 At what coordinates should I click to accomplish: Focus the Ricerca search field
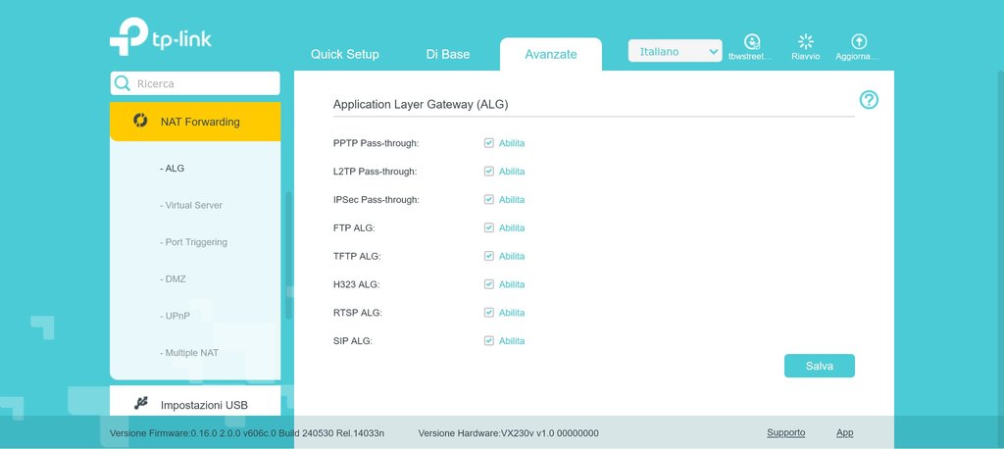(204, 84)
